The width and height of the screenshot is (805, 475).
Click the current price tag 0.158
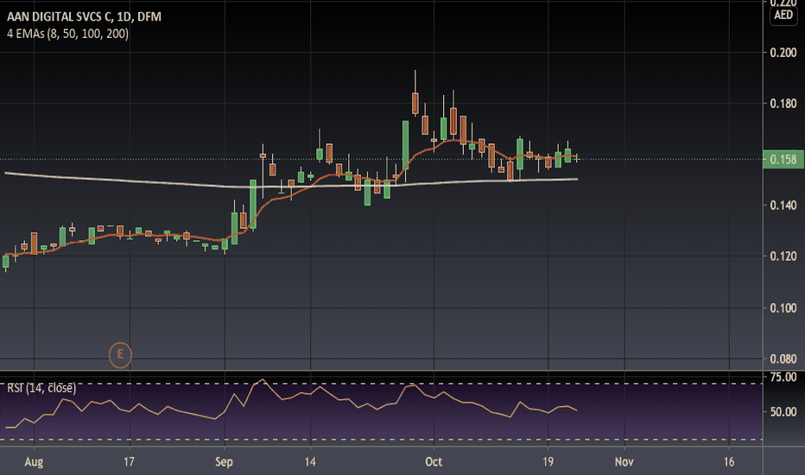pyautogui.click(x=783, y=159)
